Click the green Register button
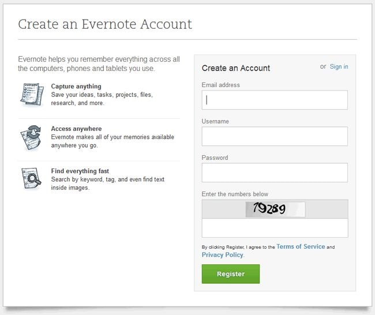 tap(231, 274)
